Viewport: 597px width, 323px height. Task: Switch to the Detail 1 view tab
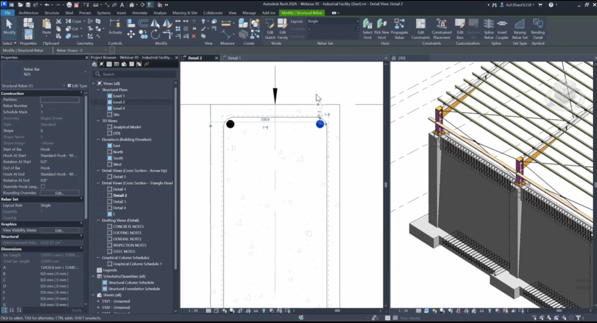tap(234, 58)
